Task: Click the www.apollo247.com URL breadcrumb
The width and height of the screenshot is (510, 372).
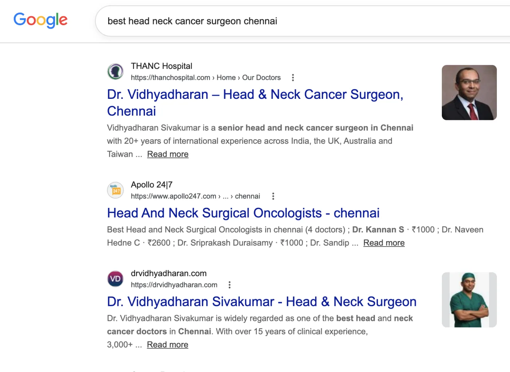Action: 195,196
